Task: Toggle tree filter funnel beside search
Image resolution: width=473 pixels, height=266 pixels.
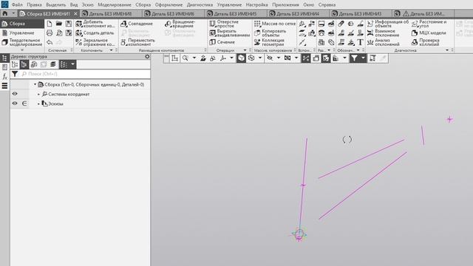Action: click(x=15, y=74)
